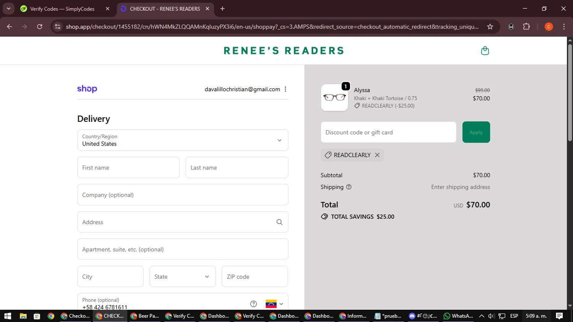
Task: Click the Apply discount button
Action: 476,132
